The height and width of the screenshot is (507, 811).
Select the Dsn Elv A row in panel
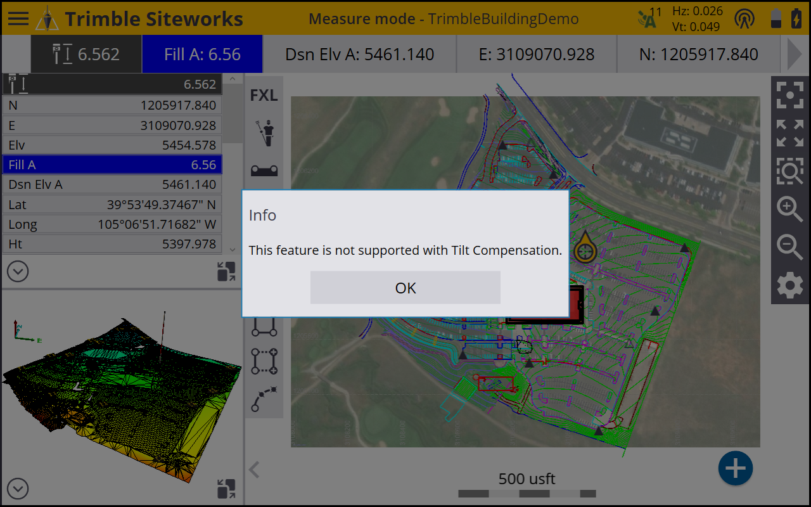(x=112, y=184)
